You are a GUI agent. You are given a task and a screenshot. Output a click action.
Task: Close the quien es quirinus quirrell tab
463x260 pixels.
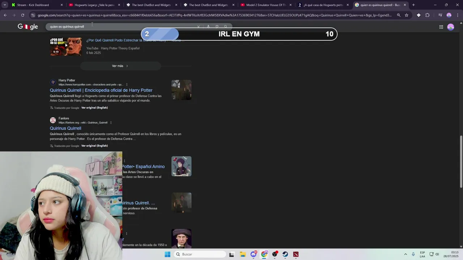click(405, 5)
